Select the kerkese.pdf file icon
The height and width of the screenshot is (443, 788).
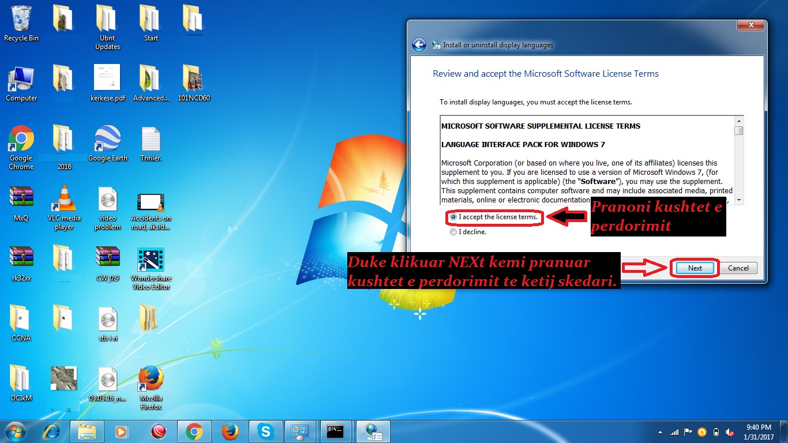tap(107, 84)
